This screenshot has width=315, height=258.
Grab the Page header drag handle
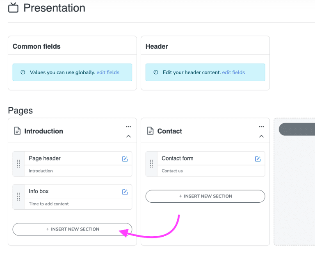[x=18, y=164]
